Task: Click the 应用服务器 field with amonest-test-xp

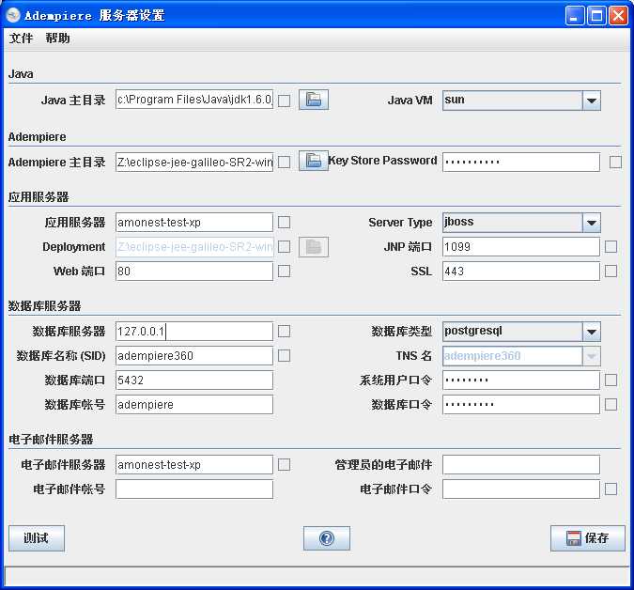Action: pyautogui.click(x=194, y=222)
